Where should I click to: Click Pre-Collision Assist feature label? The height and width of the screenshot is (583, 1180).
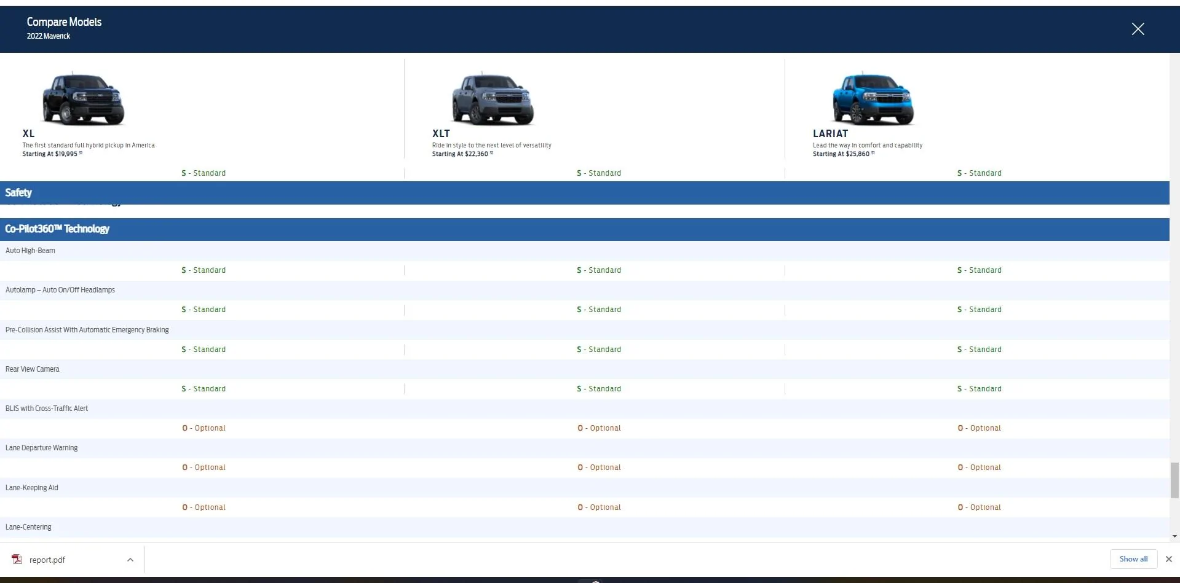pos(87,330)
